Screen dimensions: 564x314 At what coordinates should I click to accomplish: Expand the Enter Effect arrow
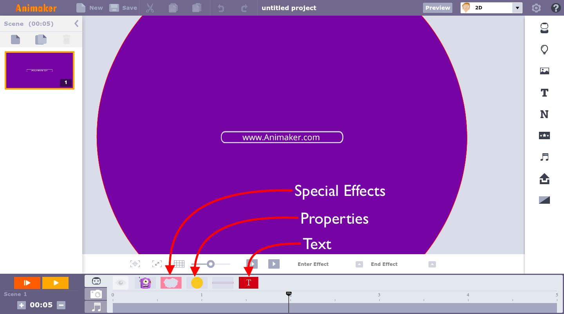click(359, 264)
